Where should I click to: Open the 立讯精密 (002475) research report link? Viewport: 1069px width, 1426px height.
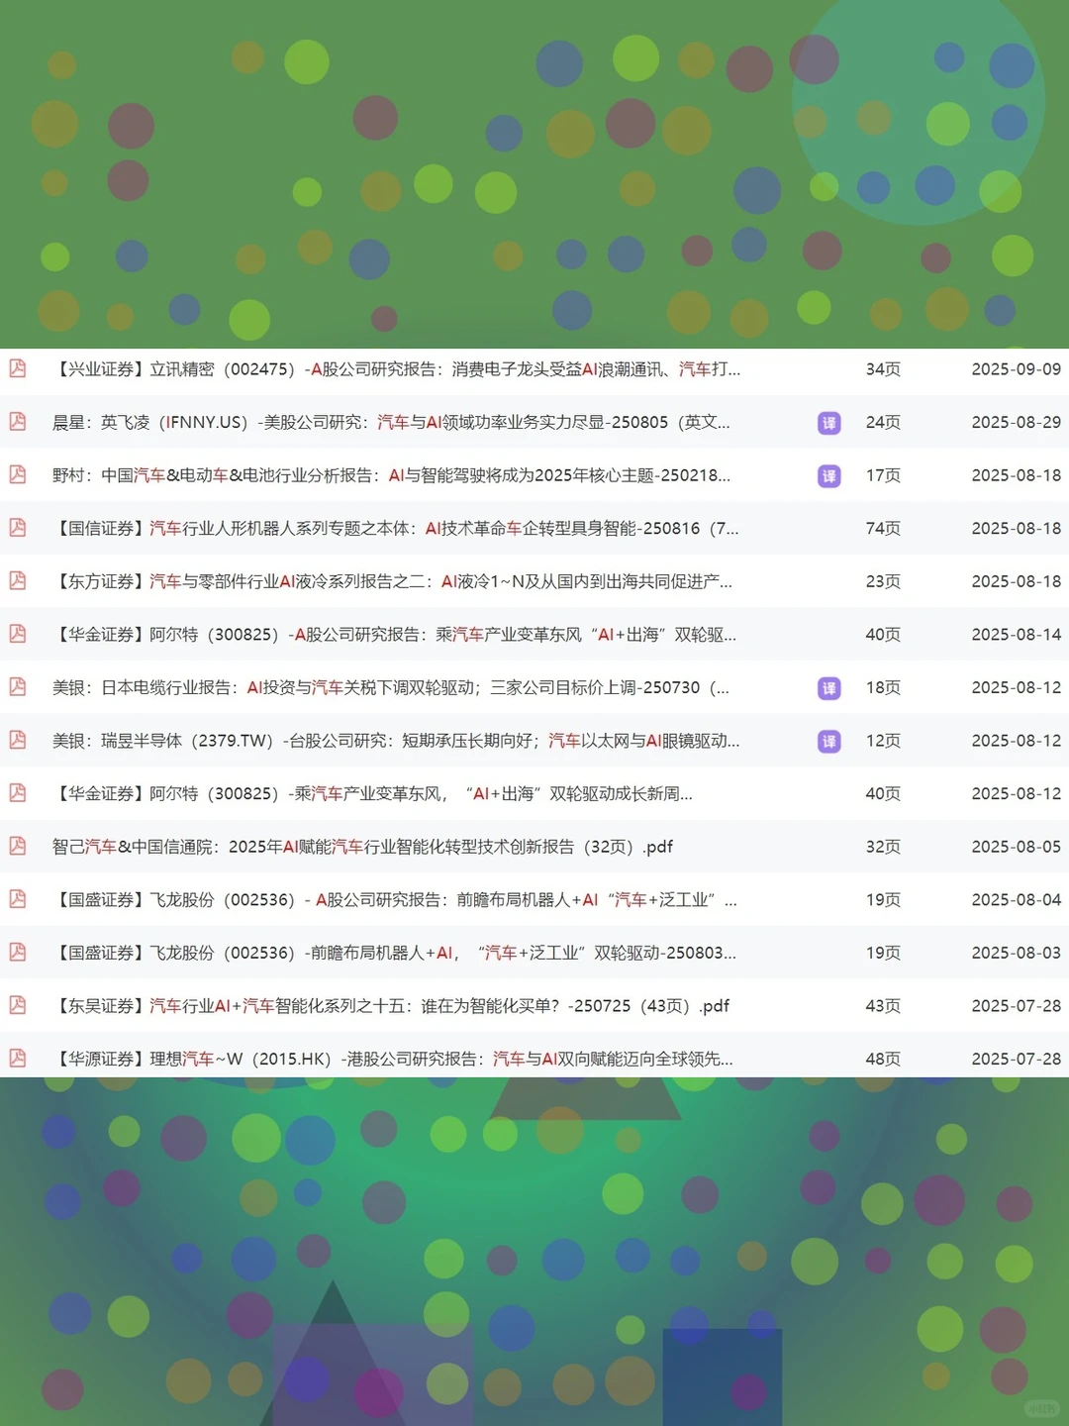tap(396, 368)
